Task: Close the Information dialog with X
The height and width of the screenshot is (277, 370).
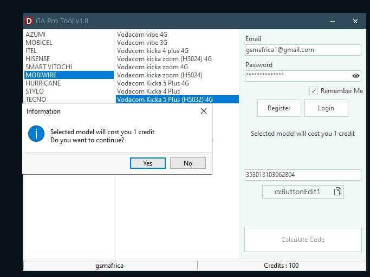Action: point(204,111)
